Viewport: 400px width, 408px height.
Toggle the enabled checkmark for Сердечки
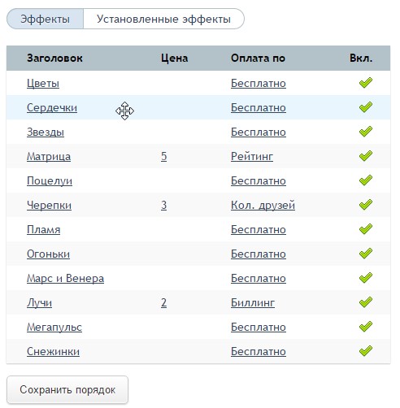366,107
